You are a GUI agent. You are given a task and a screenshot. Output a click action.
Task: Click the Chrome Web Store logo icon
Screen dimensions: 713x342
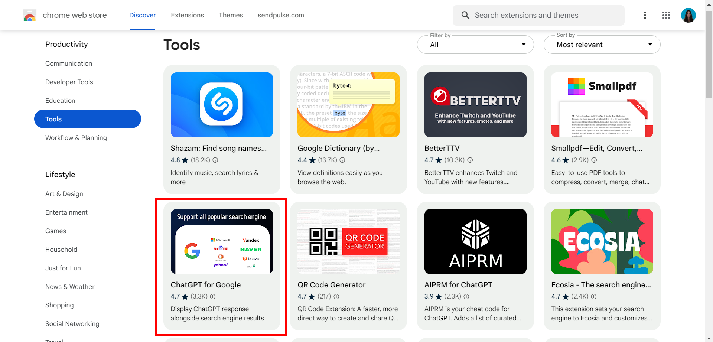pyautogui.click(x=30, y=15)
